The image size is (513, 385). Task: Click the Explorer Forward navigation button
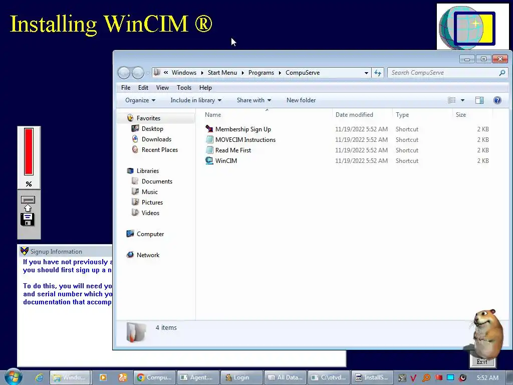(138, 73)
